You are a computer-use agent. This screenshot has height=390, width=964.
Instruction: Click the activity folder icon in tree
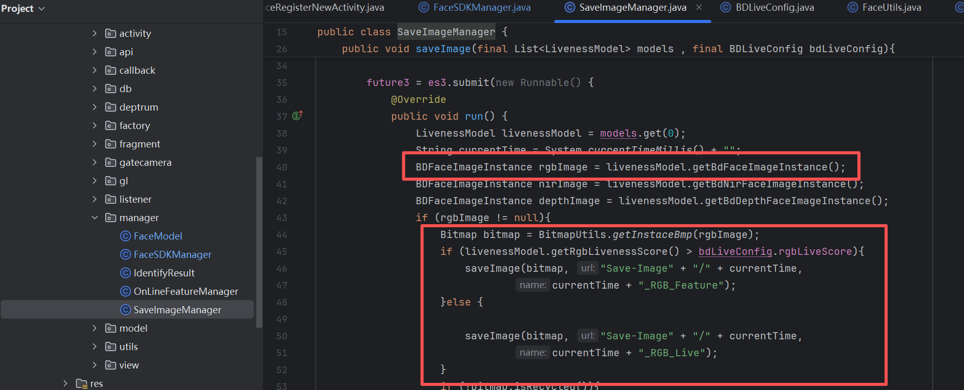point(110,33)
